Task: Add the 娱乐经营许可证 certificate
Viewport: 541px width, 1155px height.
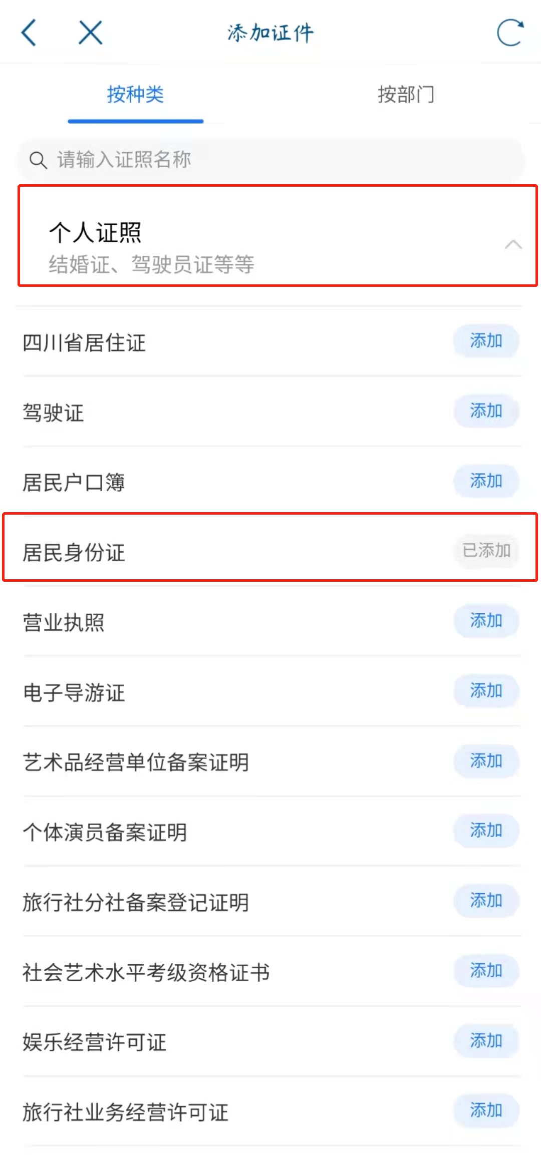Action: [x=486, y=1041]
